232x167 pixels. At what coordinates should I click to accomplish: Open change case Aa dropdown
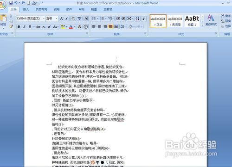coord(55,27)
